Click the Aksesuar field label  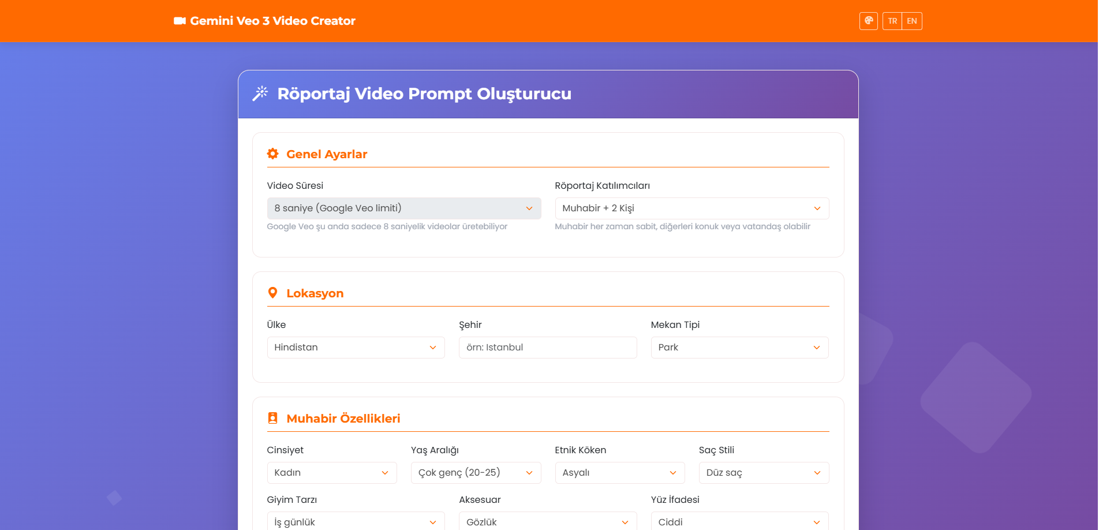(480, 499)
